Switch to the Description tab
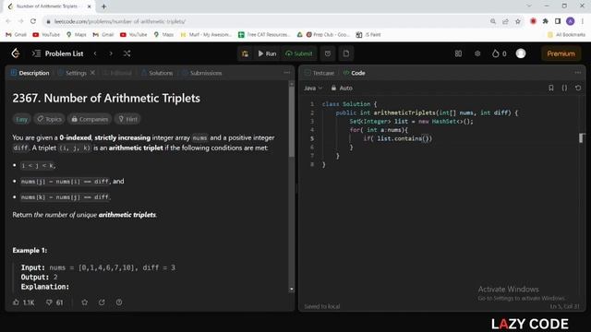Image resolution: width=591 pixels, height=332 pixels. tap(30, 73)
